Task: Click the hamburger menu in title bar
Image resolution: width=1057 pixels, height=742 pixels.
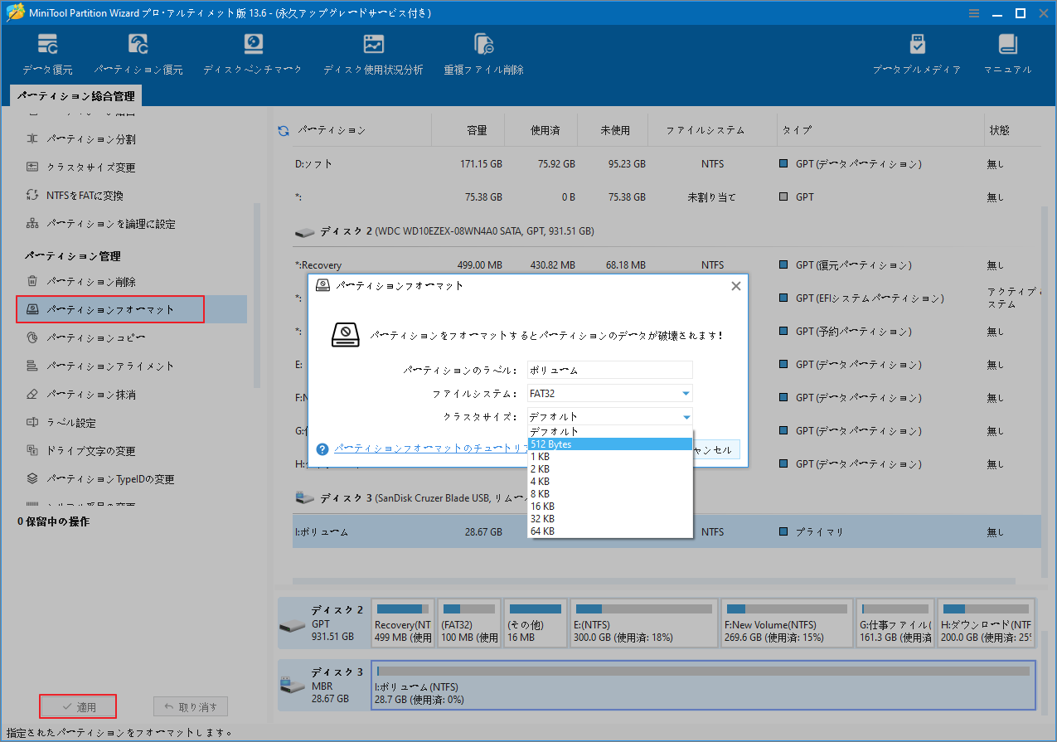Action: pos(973,13)
